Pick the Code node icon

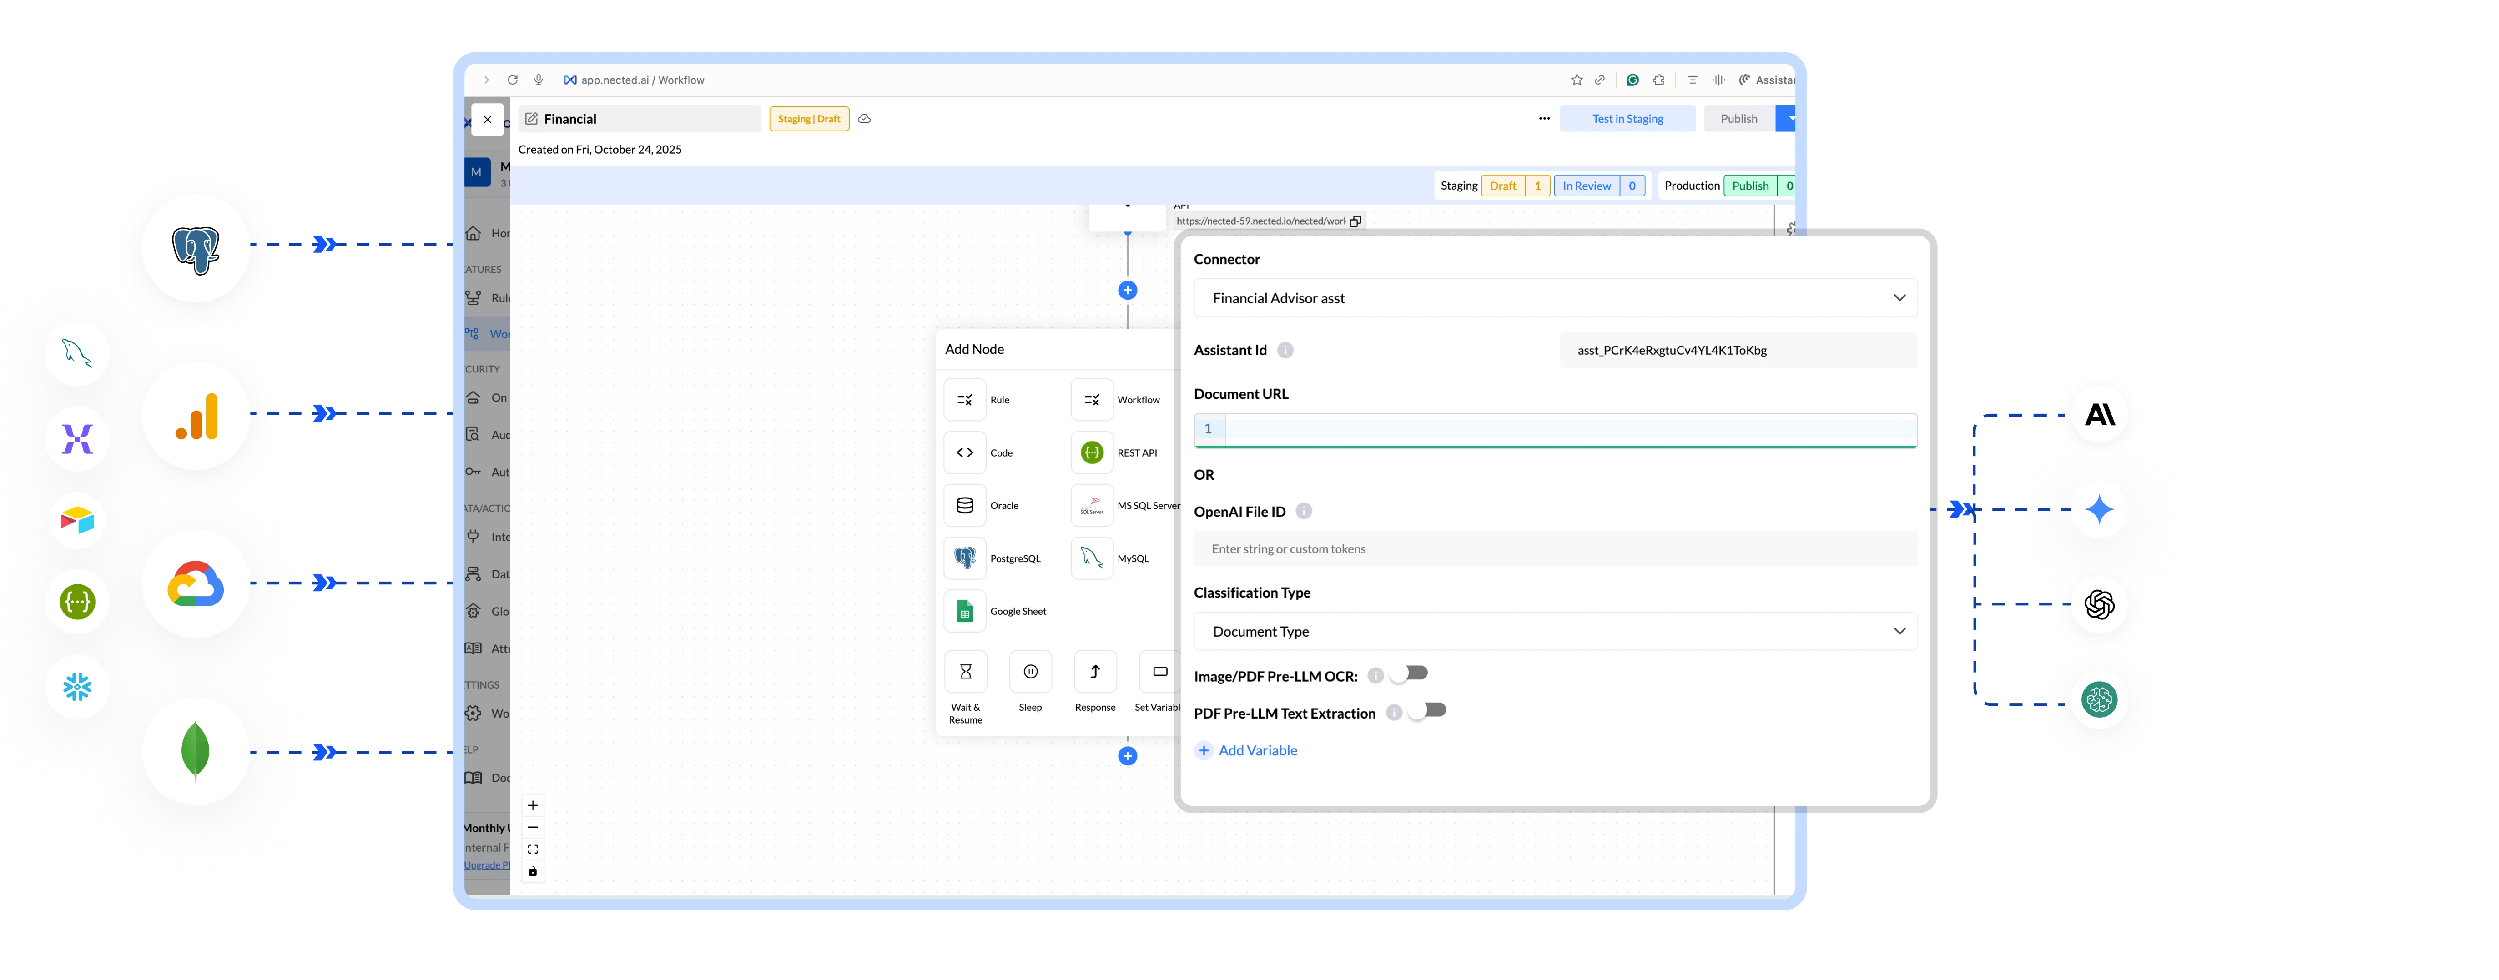pyautogui.click(x=964, y=452)
